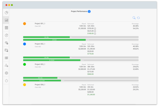This screenshot has height=106, width=160.
Task: Click the 49.62% percentage value
Action: click(136, 49)
